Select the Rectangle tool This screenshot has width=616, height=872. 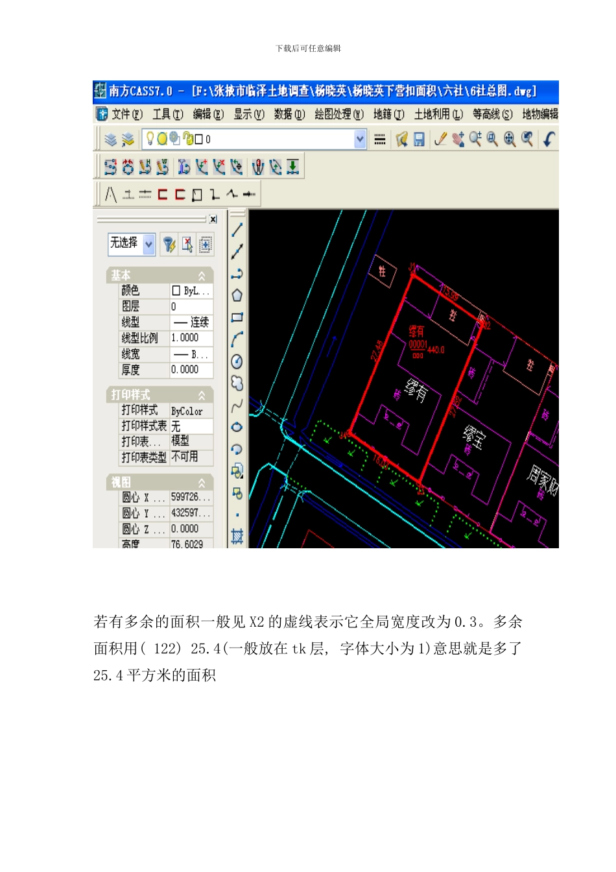[x=237, y=317]
